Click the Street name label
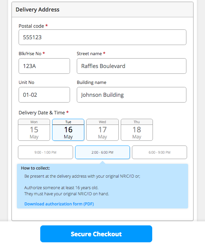The height and width of the screenshot is (244, 205). point(89,53)
